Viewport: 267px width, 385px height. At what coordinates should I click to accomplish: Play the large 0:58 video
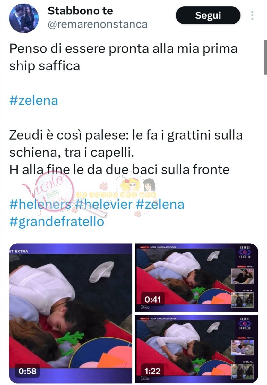[71, 313]
